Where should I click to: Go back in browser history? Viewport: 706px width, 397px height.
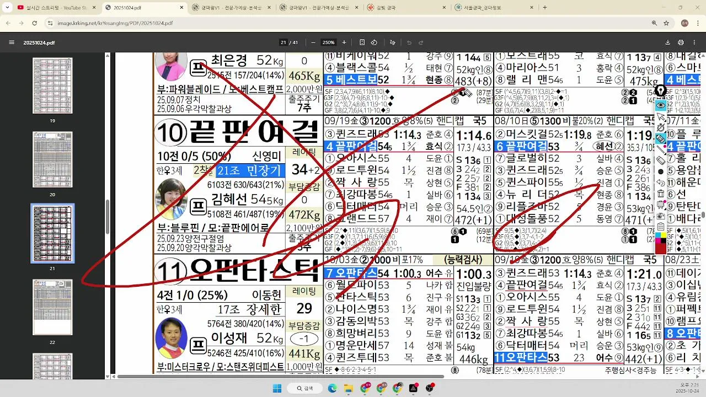click(x=8, y=23)
